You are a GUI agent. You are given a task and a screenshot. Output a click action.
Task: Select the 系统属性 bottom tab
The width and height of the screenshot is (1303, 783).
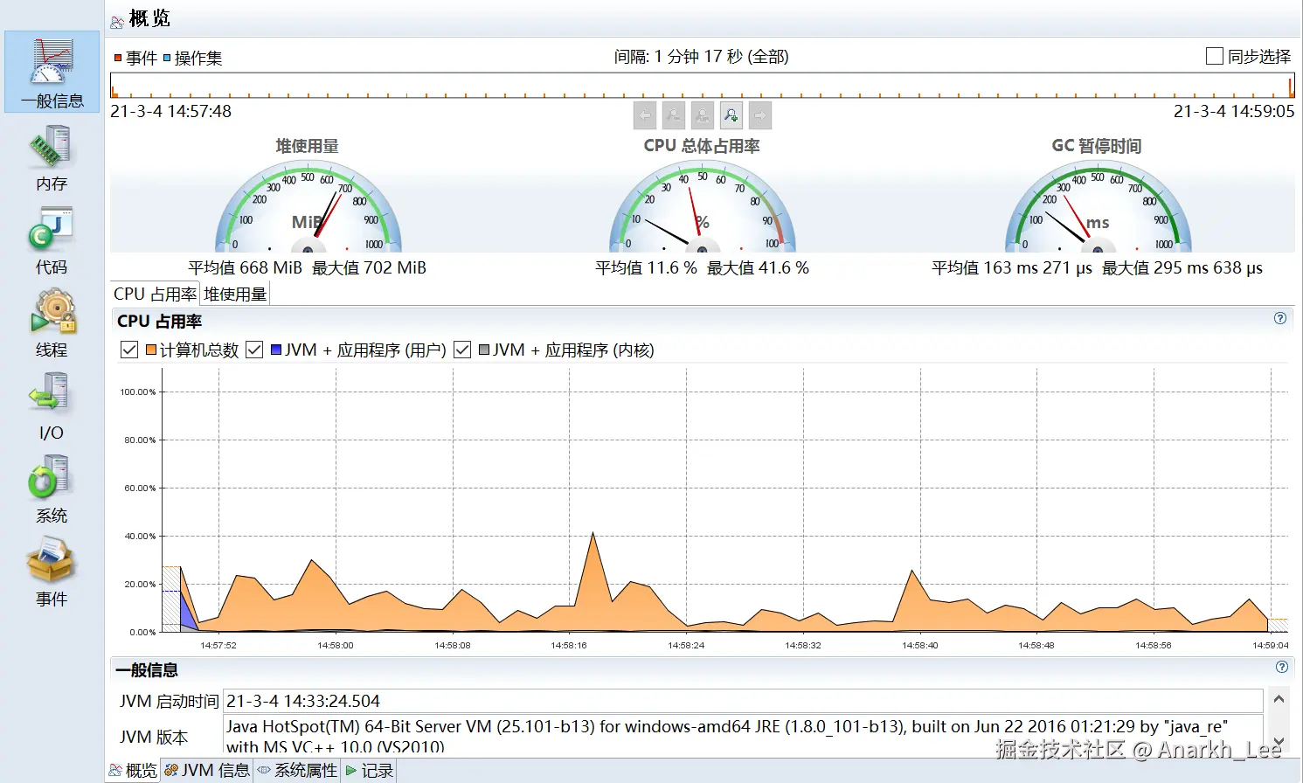coord(298,770)
